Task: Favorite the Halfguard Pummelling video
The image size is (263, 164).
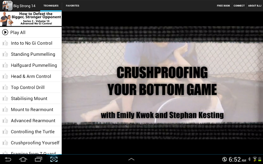Action: pyautogui.click(x=5, y=65)
